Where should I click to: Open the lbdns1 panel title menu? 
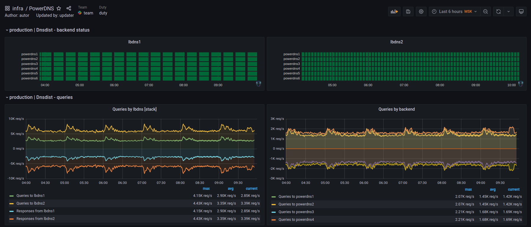point(134,42)
